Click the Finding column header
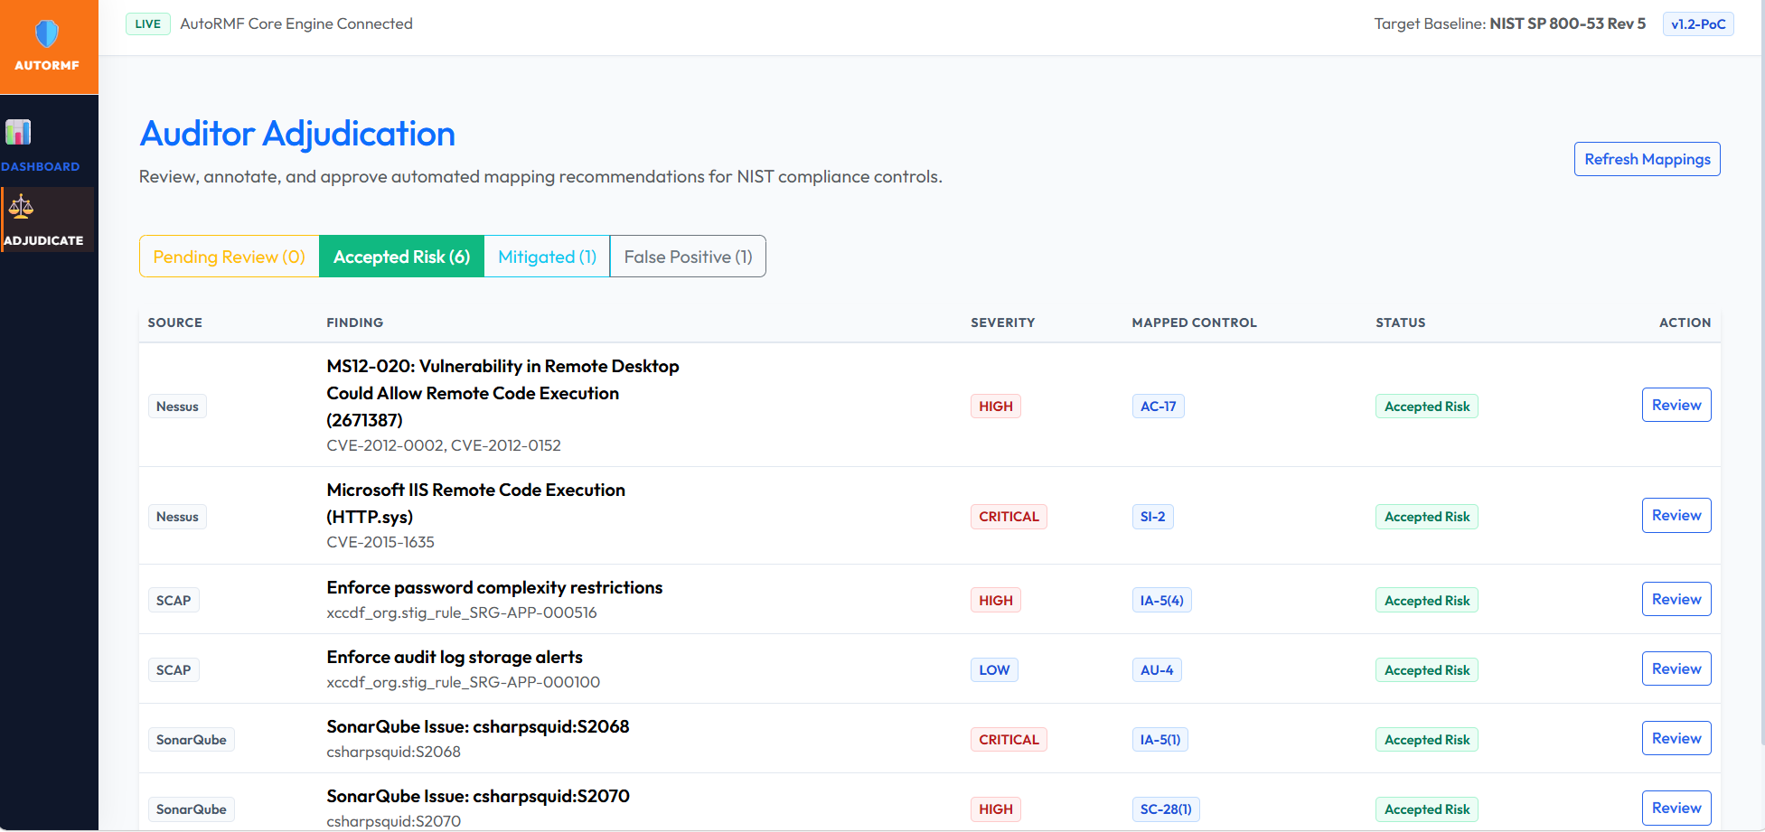This screenshot has height=832, width=1765. pos(355,323)
